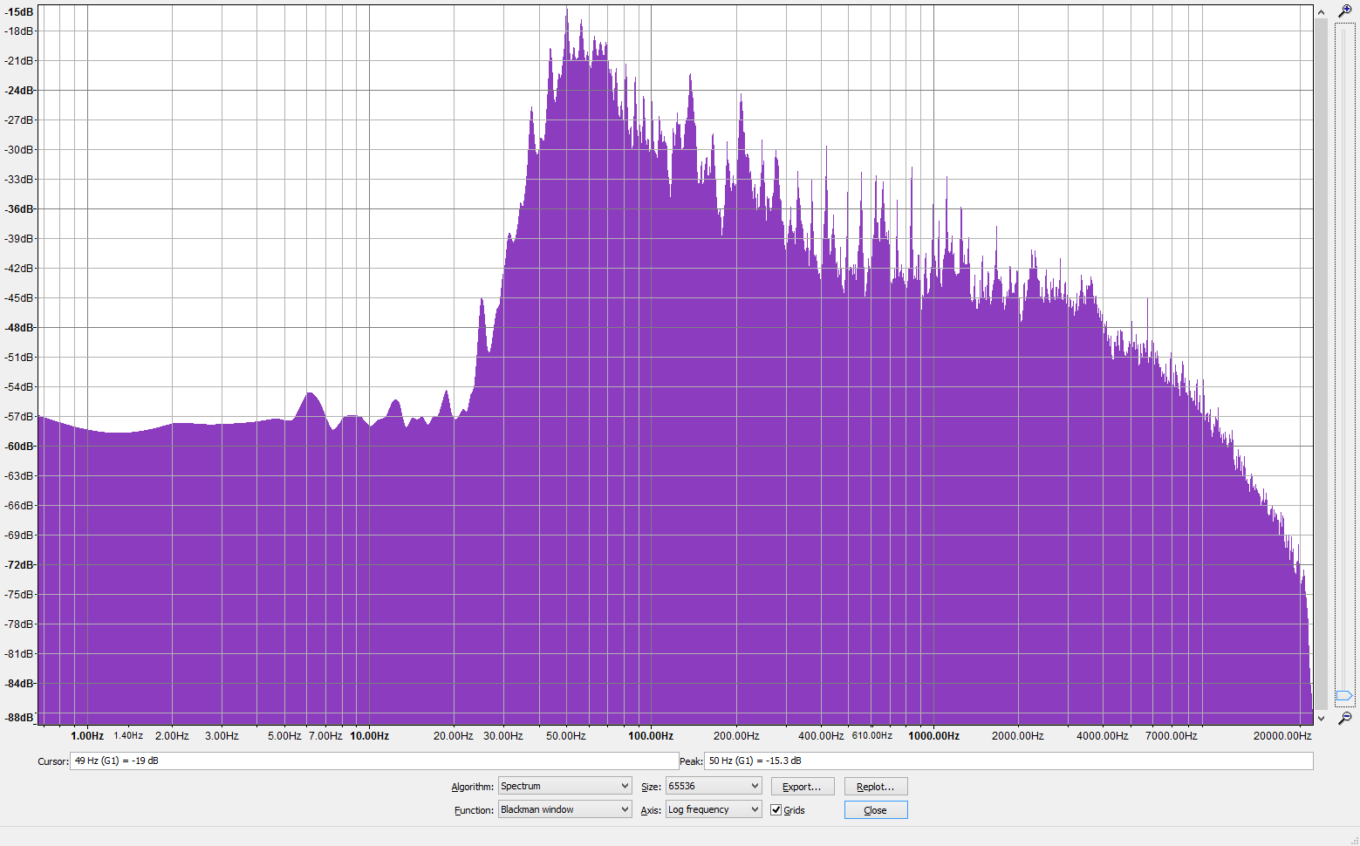Click the -36dB label on vertical ruler
Image resolution: width=1360 pixels, height=846 pixels.
pos(19,209)
